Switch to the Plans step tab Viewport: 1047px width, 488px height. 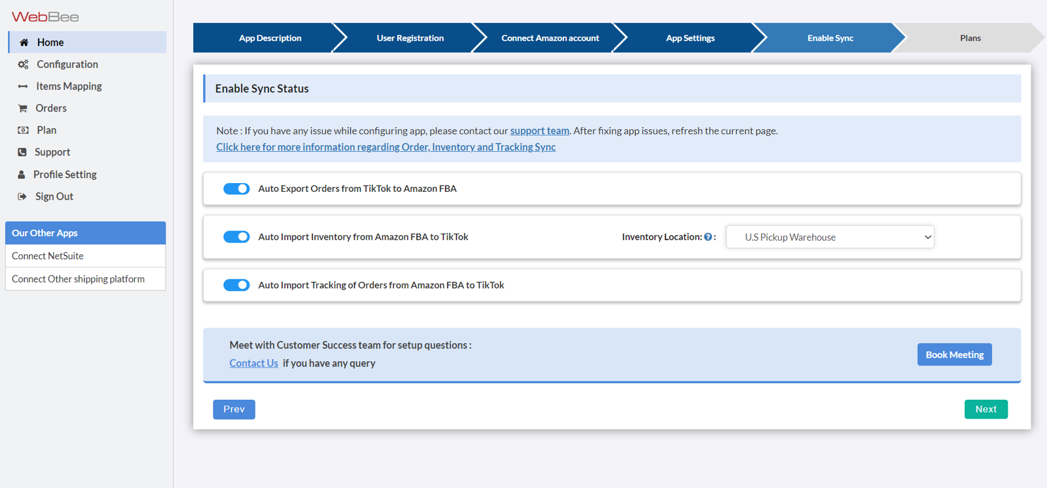point(970,38)
